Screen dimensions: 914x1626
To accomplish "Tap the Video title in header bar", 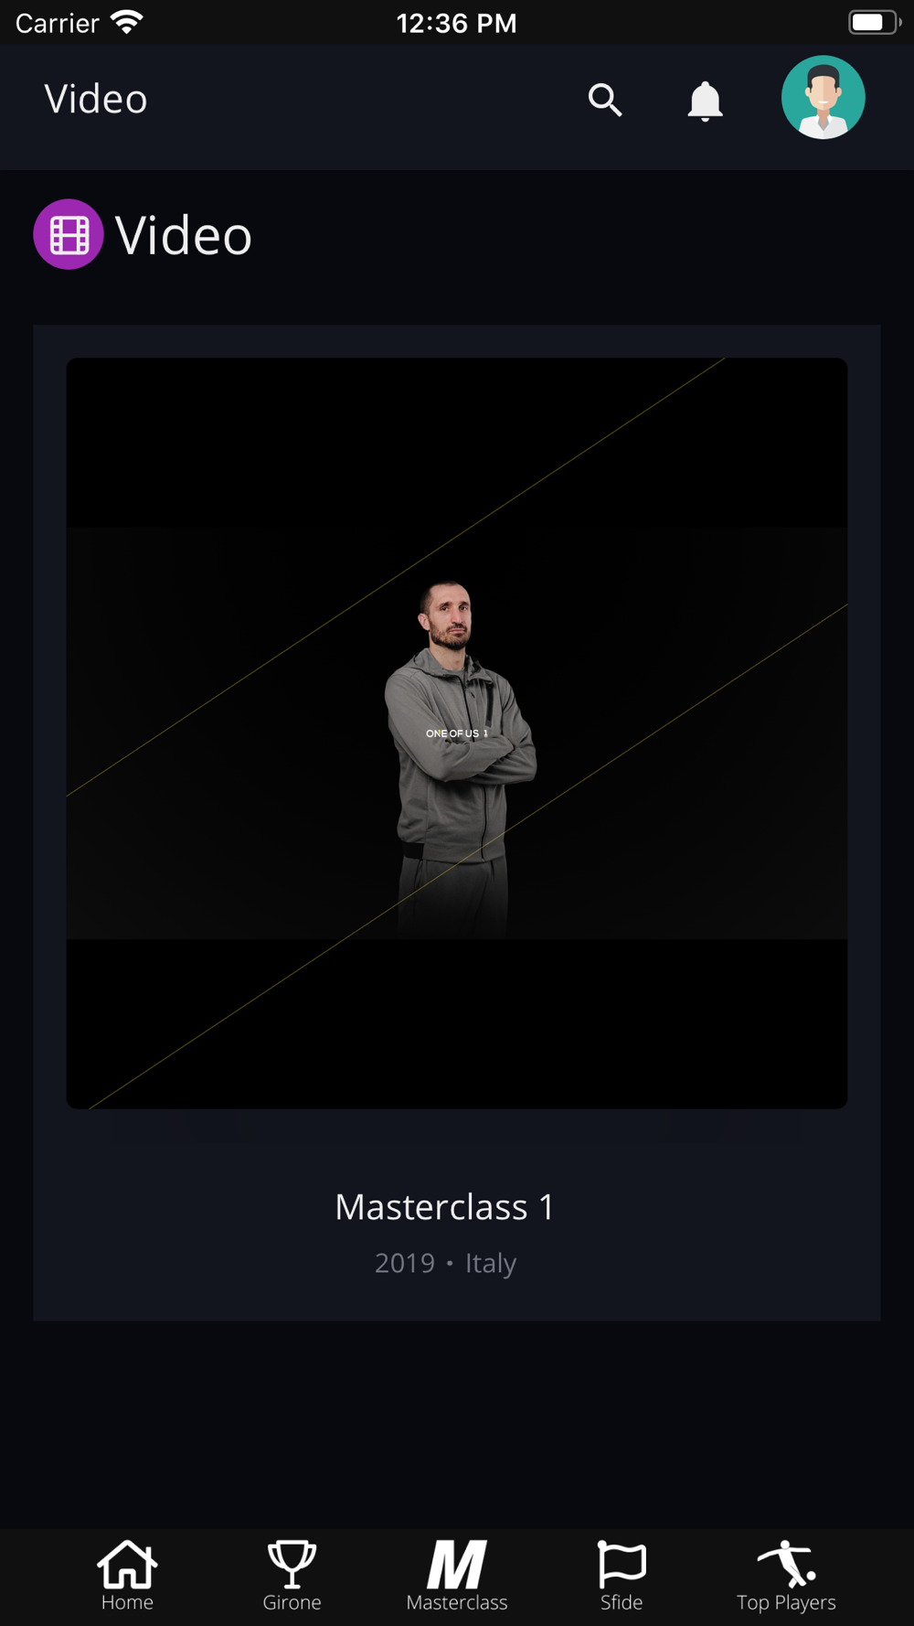I will [96, 99].
